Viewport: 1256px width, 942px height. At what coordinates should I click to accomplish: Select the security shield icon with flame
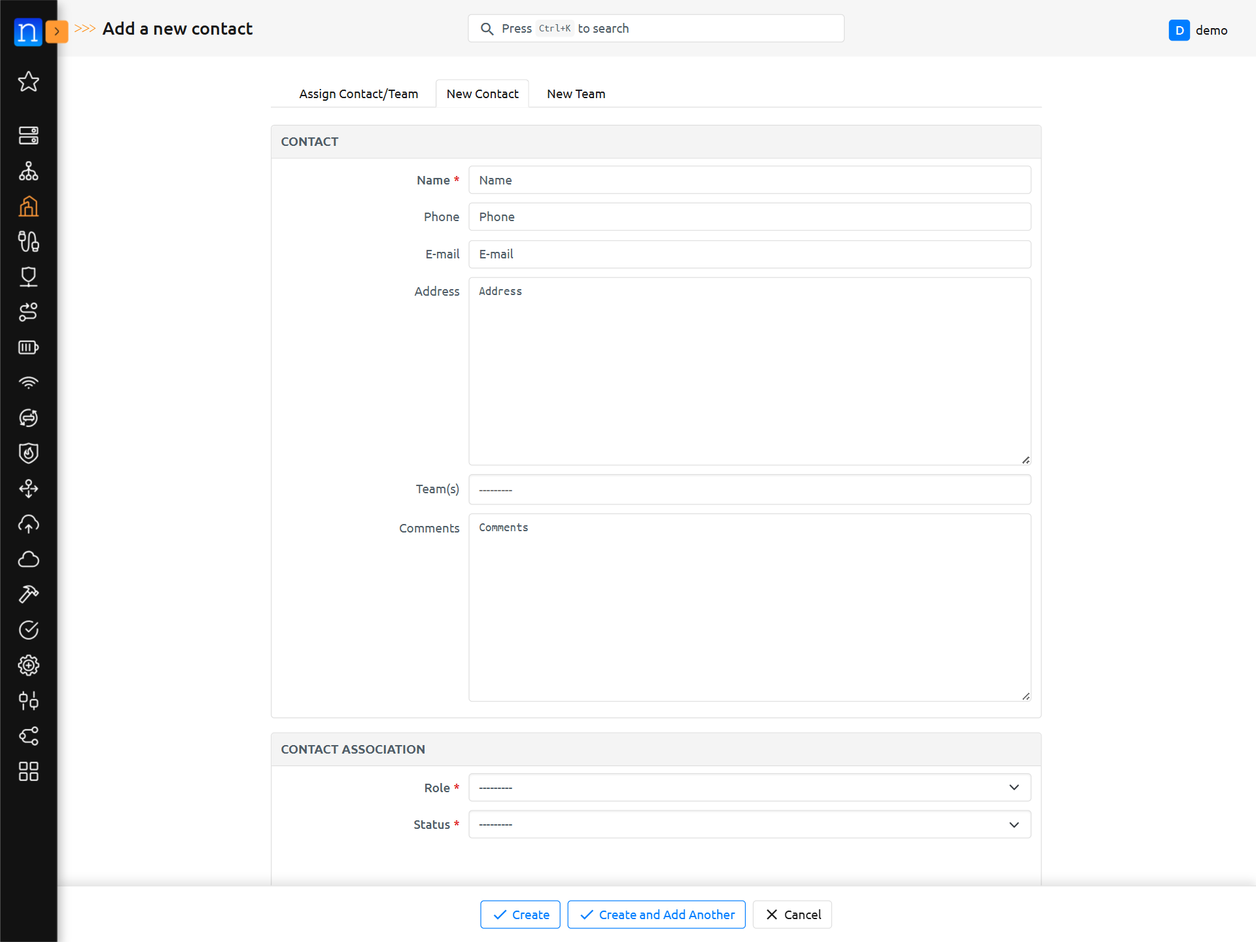[x=29, y=453]
